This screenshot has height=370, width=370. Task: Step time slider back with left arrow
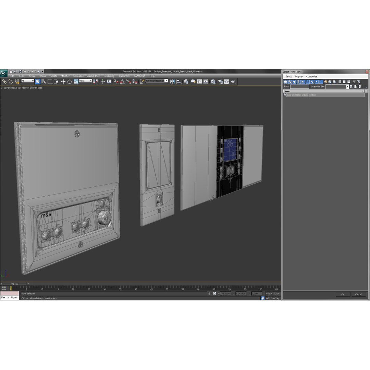pos(1,284)
